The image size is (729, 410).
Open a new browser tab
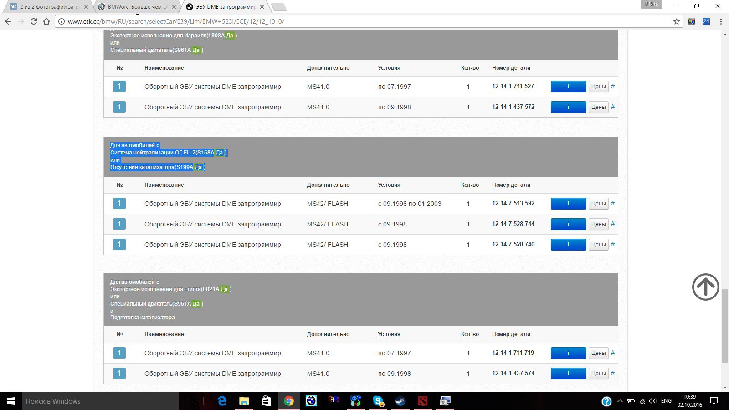tap(279, 7)
